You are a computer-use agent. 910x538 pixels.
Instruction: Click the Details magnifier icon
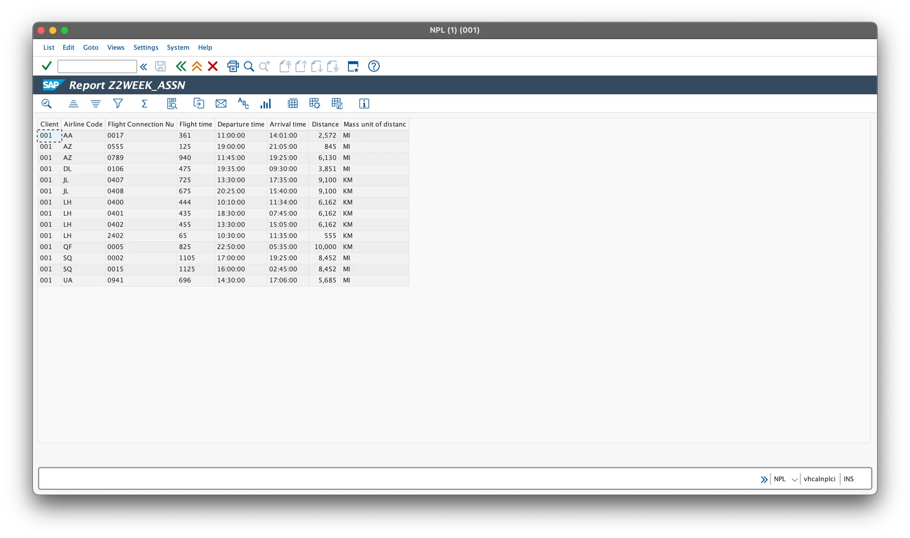(46, 104)
